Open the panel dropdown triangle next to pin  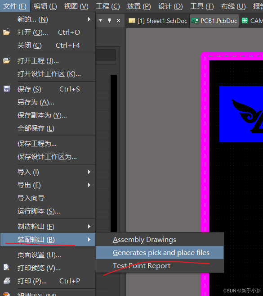pos(101,20)
